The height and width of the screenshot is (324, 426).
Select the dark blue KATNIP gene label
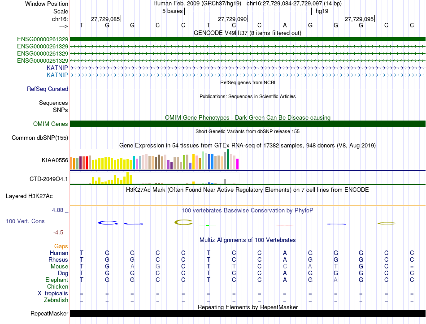point(57,67)
